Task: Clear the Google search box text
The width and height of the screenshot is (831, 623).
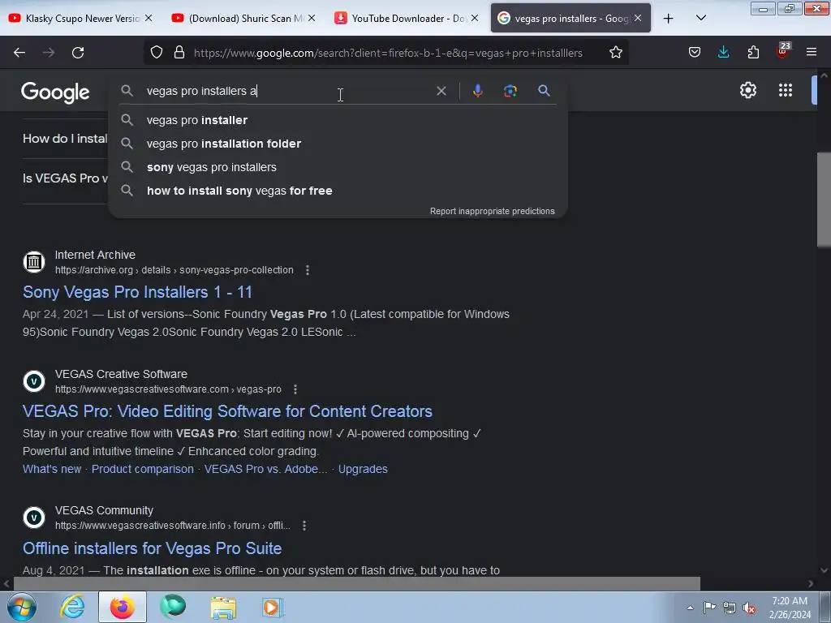Action: pyautogui.click(x=441, y=91)
